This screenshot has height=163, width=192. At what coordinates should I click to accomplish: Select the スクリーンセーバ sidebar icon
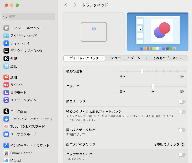pos(6,36)
